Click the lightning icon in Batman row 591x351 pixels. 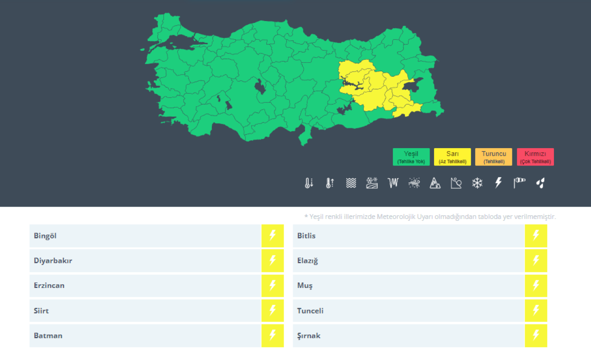tap(273, 335)
